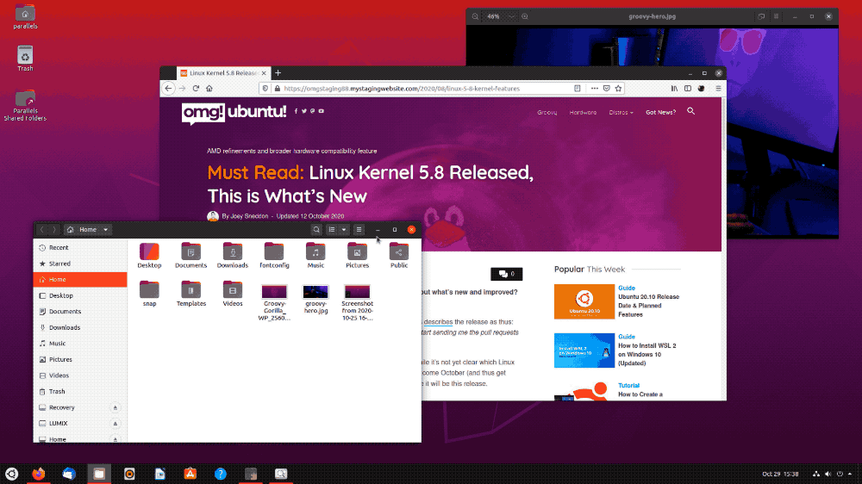The width and height of the screenshot is (862, 484).
Task: Open the image viewer taskbar icon
Action: (x=281, y=474)
